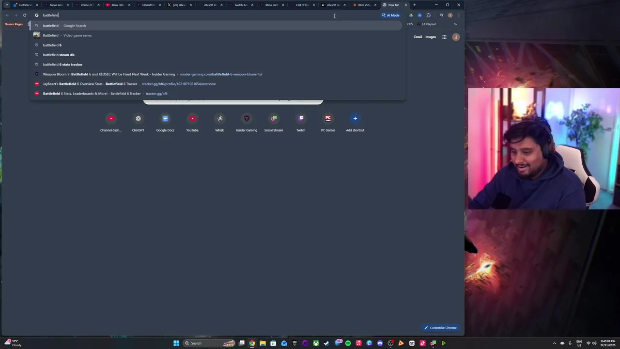Click the Chrome reload button

coord(25,15)
